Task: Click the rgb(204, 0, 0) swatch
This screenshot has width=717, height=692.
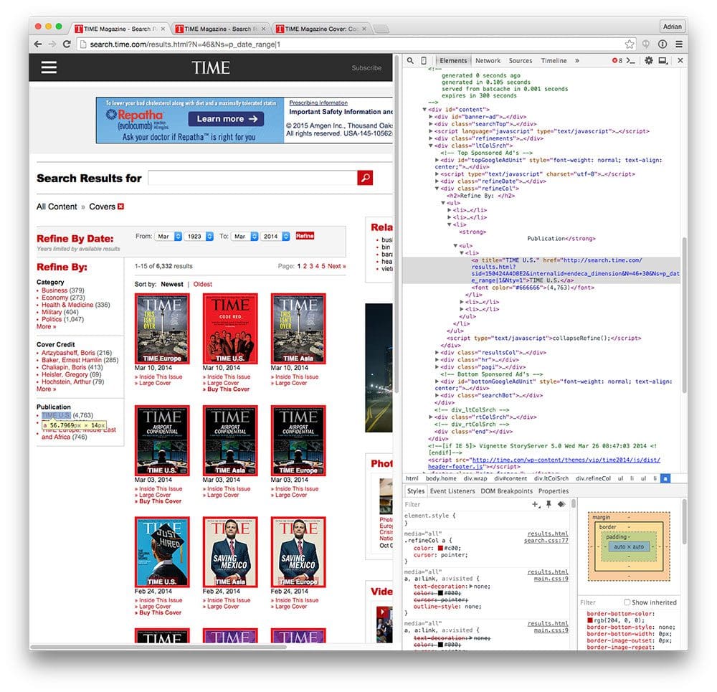Action: pyautogui.click(x=590, y=620)
